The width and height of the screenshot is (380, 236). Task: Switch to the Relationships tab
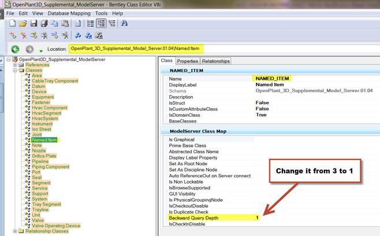click(215, 61)
